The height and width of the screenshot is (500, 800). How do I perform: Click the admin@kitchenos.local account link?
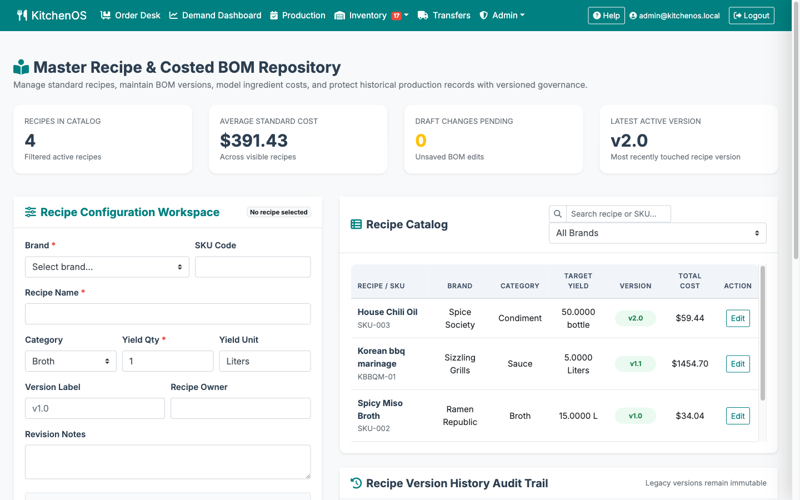[674, 16]
